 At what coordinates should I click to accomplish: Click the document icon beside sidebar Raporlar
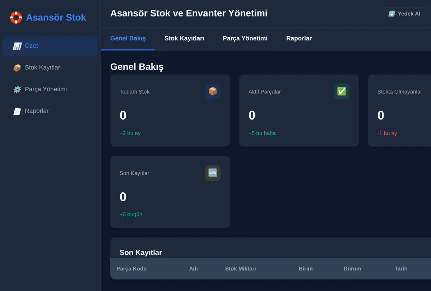pos(17,111)
